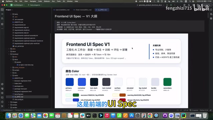Launch Safari from the dock

coord(21,116)
